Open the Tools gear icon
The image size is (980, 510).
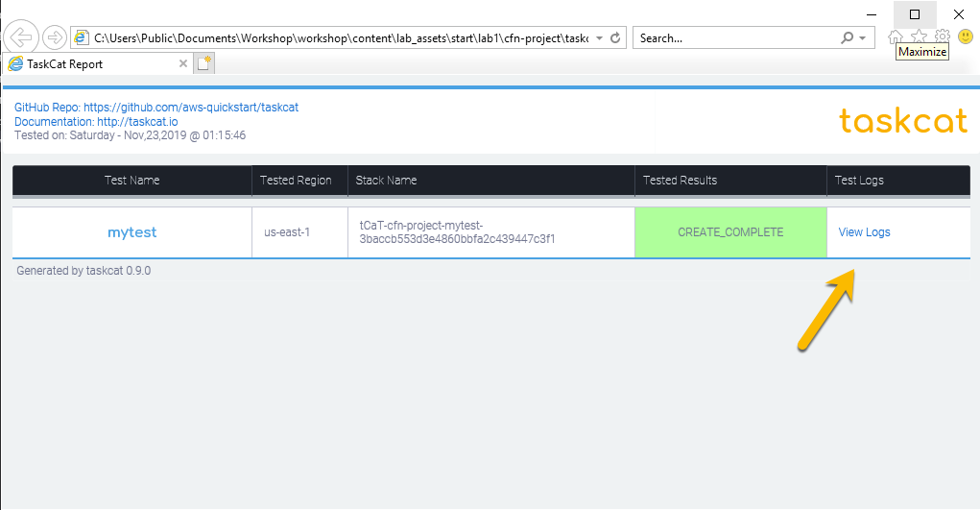click(x=943, y=36)
